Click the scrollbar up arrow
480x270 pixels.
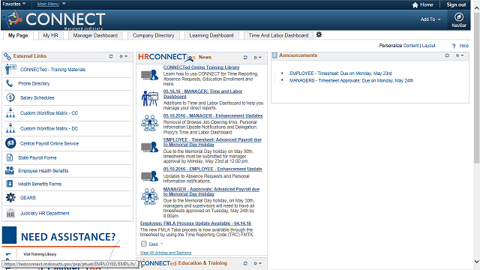(477, 8)
